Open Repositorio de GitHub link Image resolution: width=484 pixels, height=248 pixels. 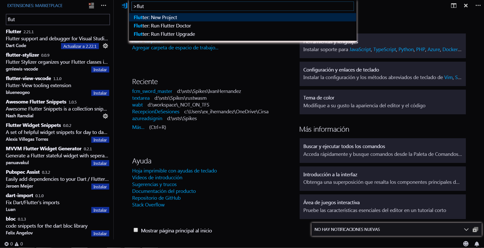click(x=156, y=198)
